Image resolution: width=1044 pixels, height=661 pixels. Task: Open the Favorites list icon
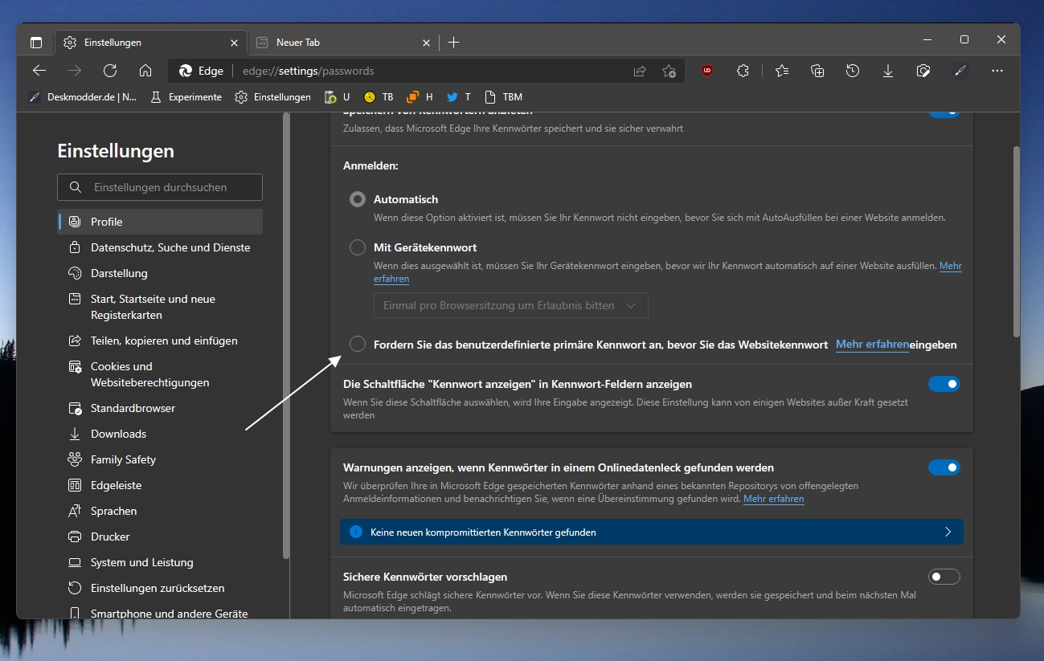[782, 71]
